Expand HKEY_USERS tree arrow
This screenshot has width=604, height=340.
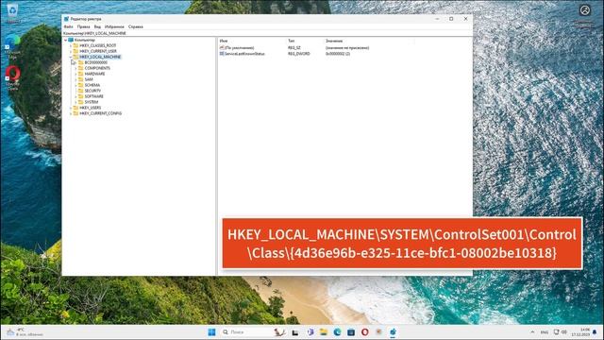tap(71, 108)
